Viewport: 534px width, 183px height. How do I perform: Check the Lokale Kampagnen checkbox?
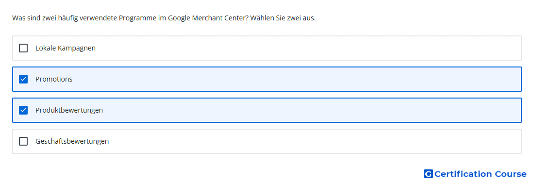pos(23,48)
